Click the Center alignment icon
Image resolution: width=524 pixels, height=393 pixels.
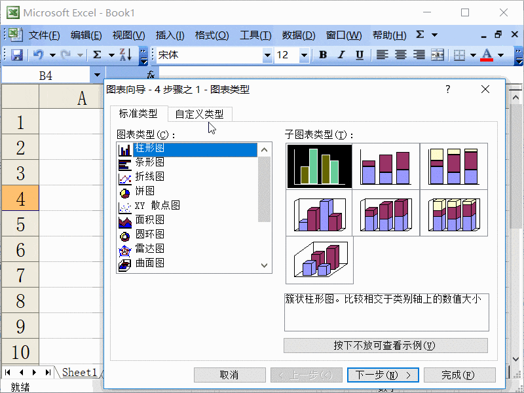click(400, 56)
